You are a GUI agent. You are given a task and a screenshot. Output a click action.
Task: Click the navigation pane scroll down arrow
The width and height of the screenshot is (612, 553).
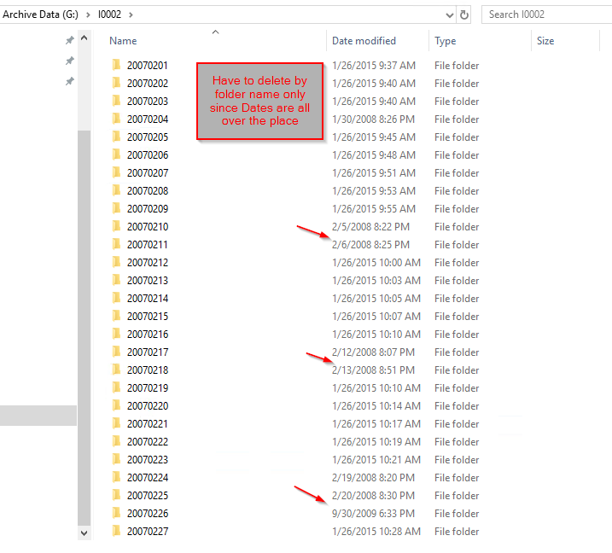pos(84,533)
